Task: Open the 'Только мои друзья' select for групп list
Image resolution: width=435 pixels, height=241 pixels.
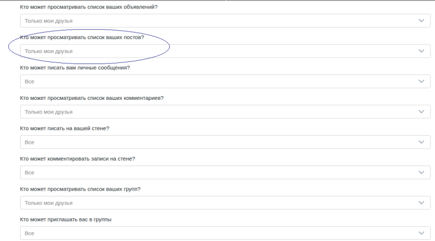Action: tap(217, 203)
